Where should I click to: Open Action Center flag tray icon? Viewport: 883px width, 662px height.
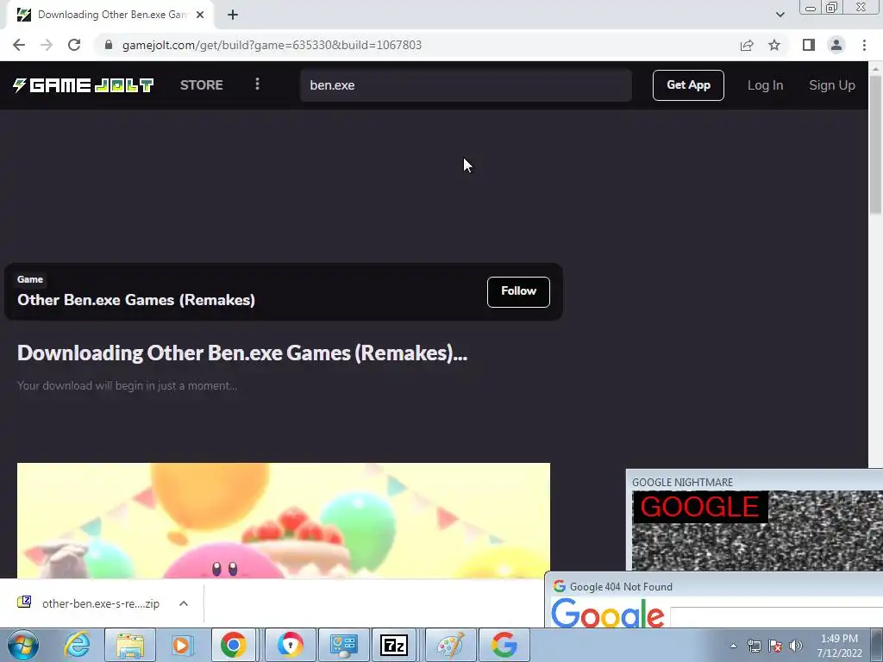pos(775,646)
